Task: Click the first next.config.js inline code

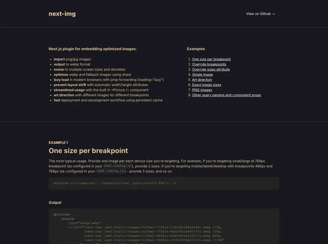Action: (114, 166)
